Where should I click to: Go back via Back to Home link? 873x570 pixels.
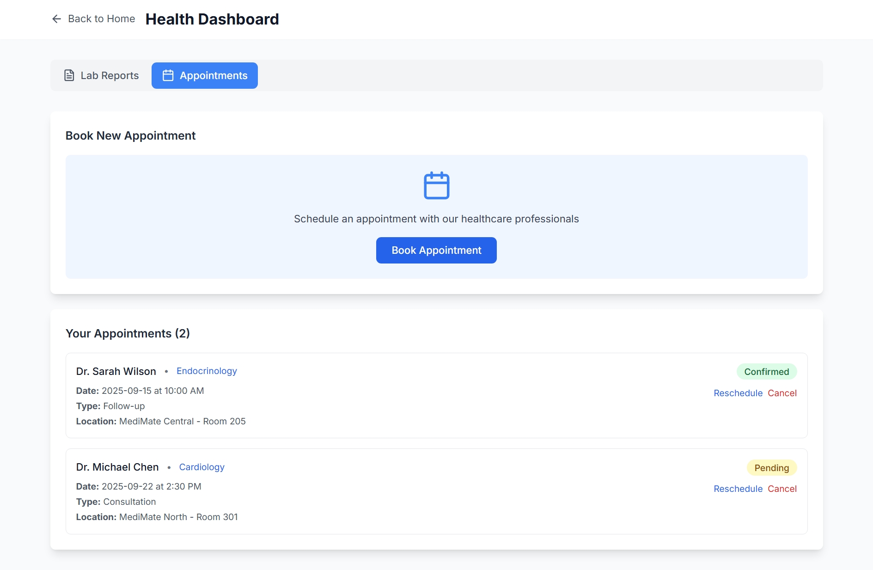point(93,19)
